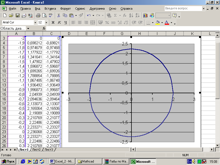Toggle bold formatting (Ж)
This screenshot has width=220, height=165.
(53, 23)
